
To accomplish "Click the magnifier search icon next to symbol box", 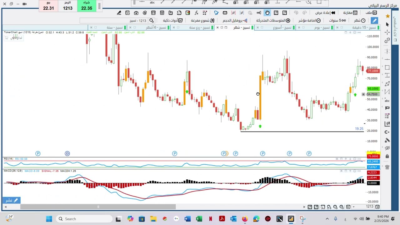I will (151, 21).
